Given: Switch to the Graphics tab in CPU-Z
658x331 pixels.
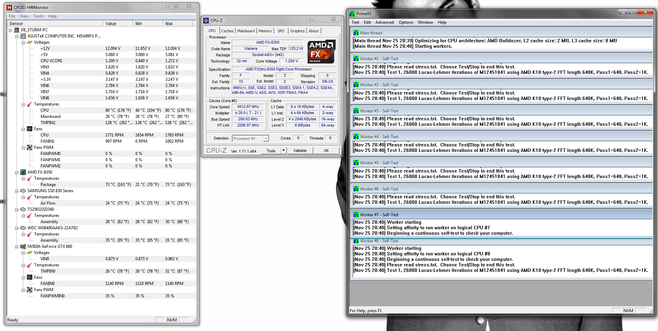Looking at the screenshot, I should (x=298, y=31).
